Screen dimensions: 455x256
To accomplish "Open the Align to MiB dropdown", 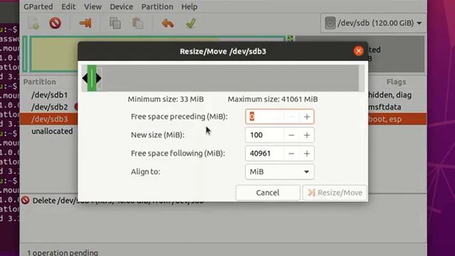I will tap(279, 172).
